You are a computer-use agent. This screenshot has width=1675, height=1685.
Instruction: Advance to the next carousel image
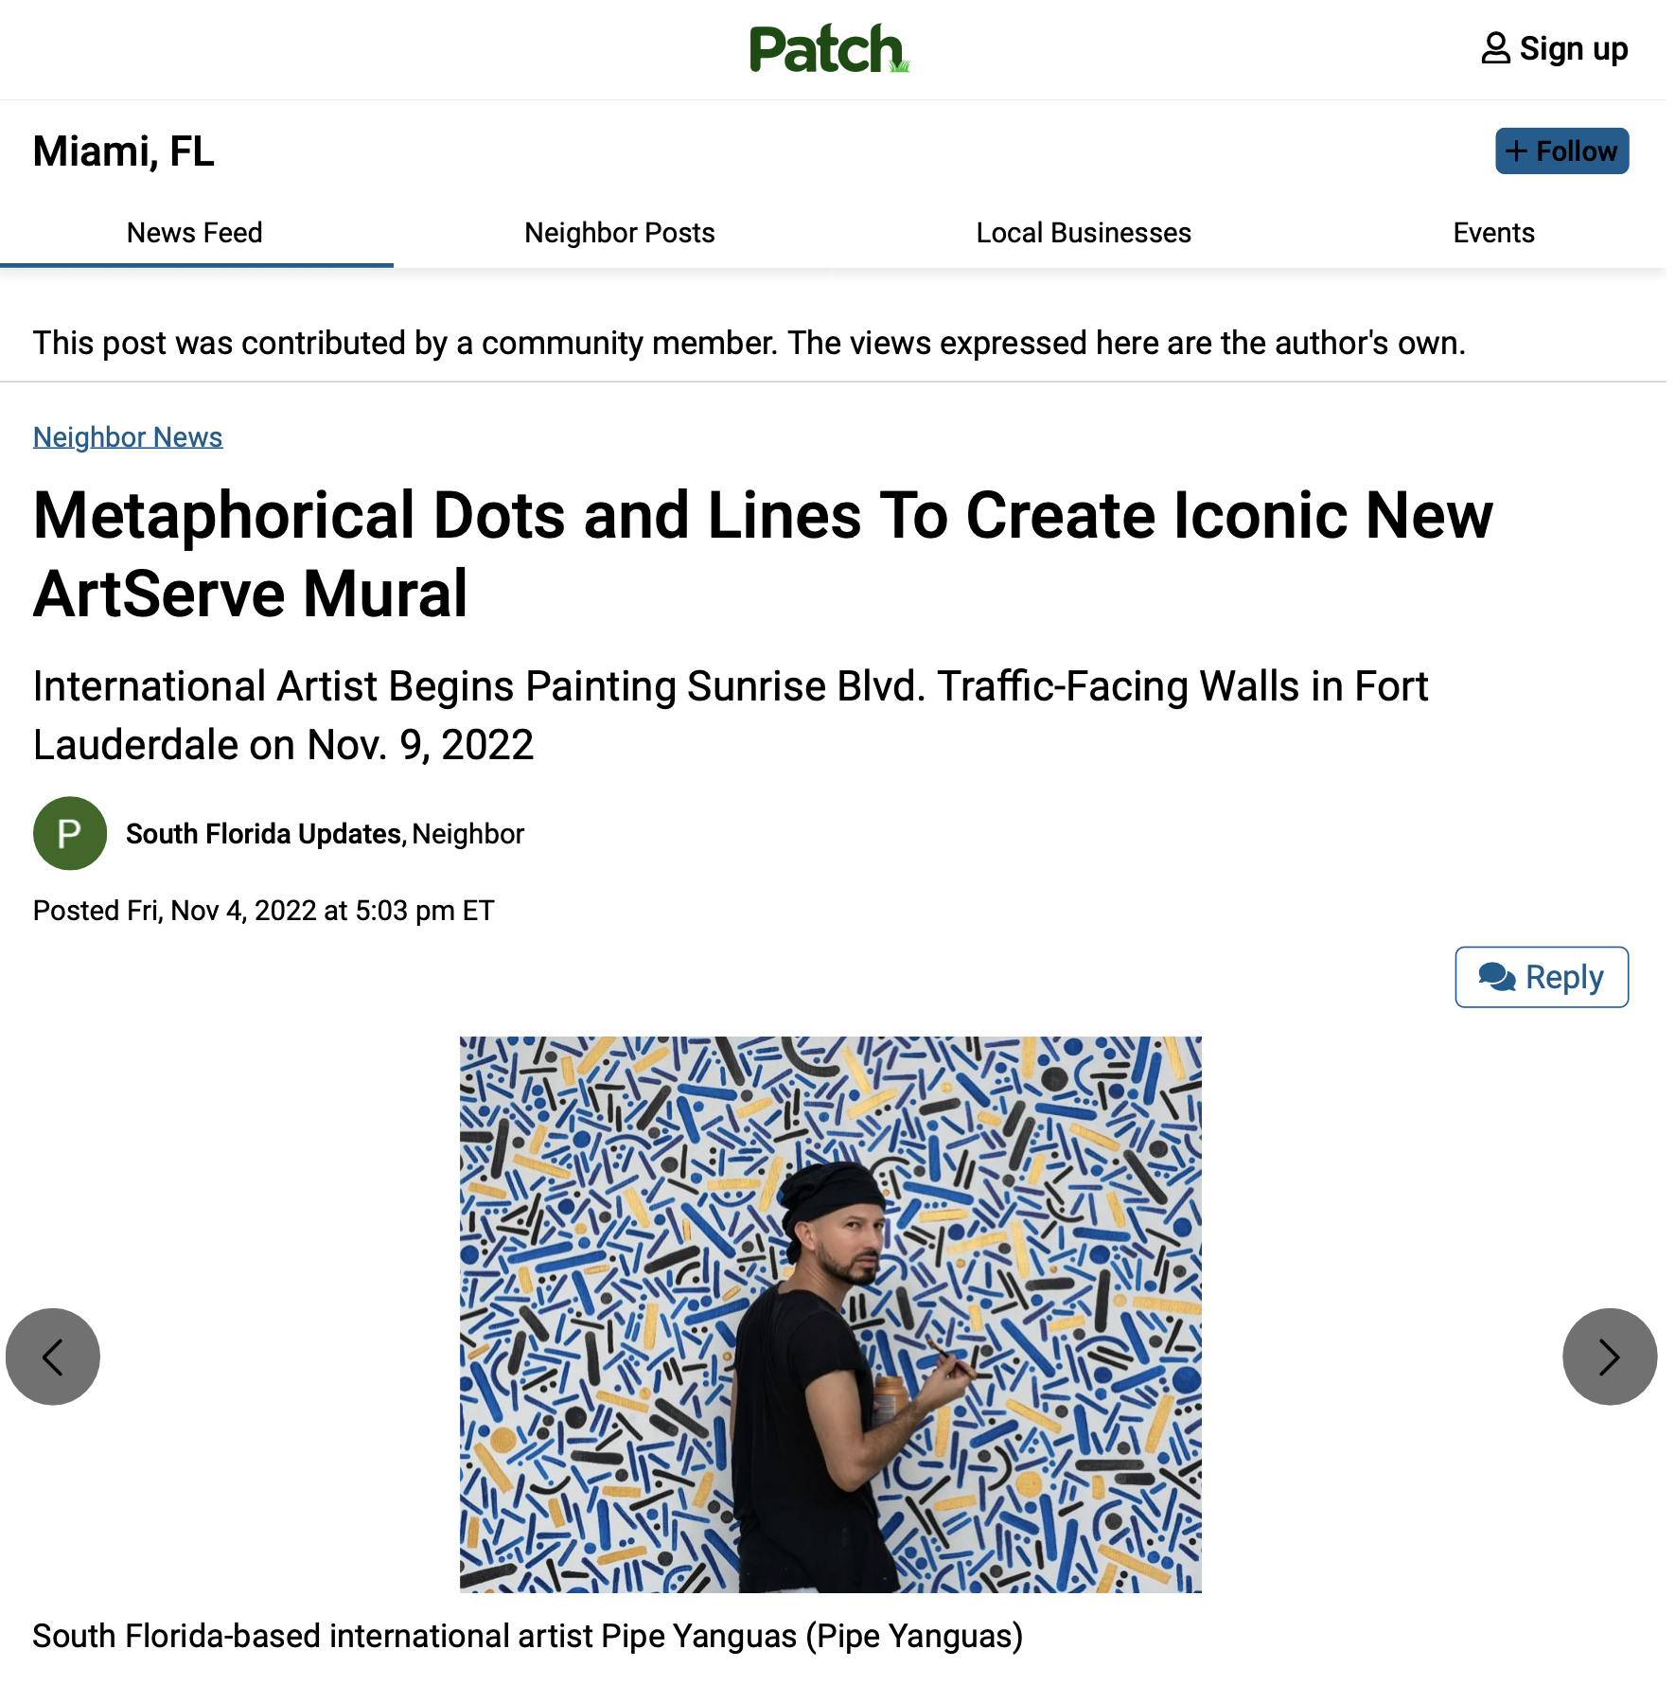pos(1609,1357)
